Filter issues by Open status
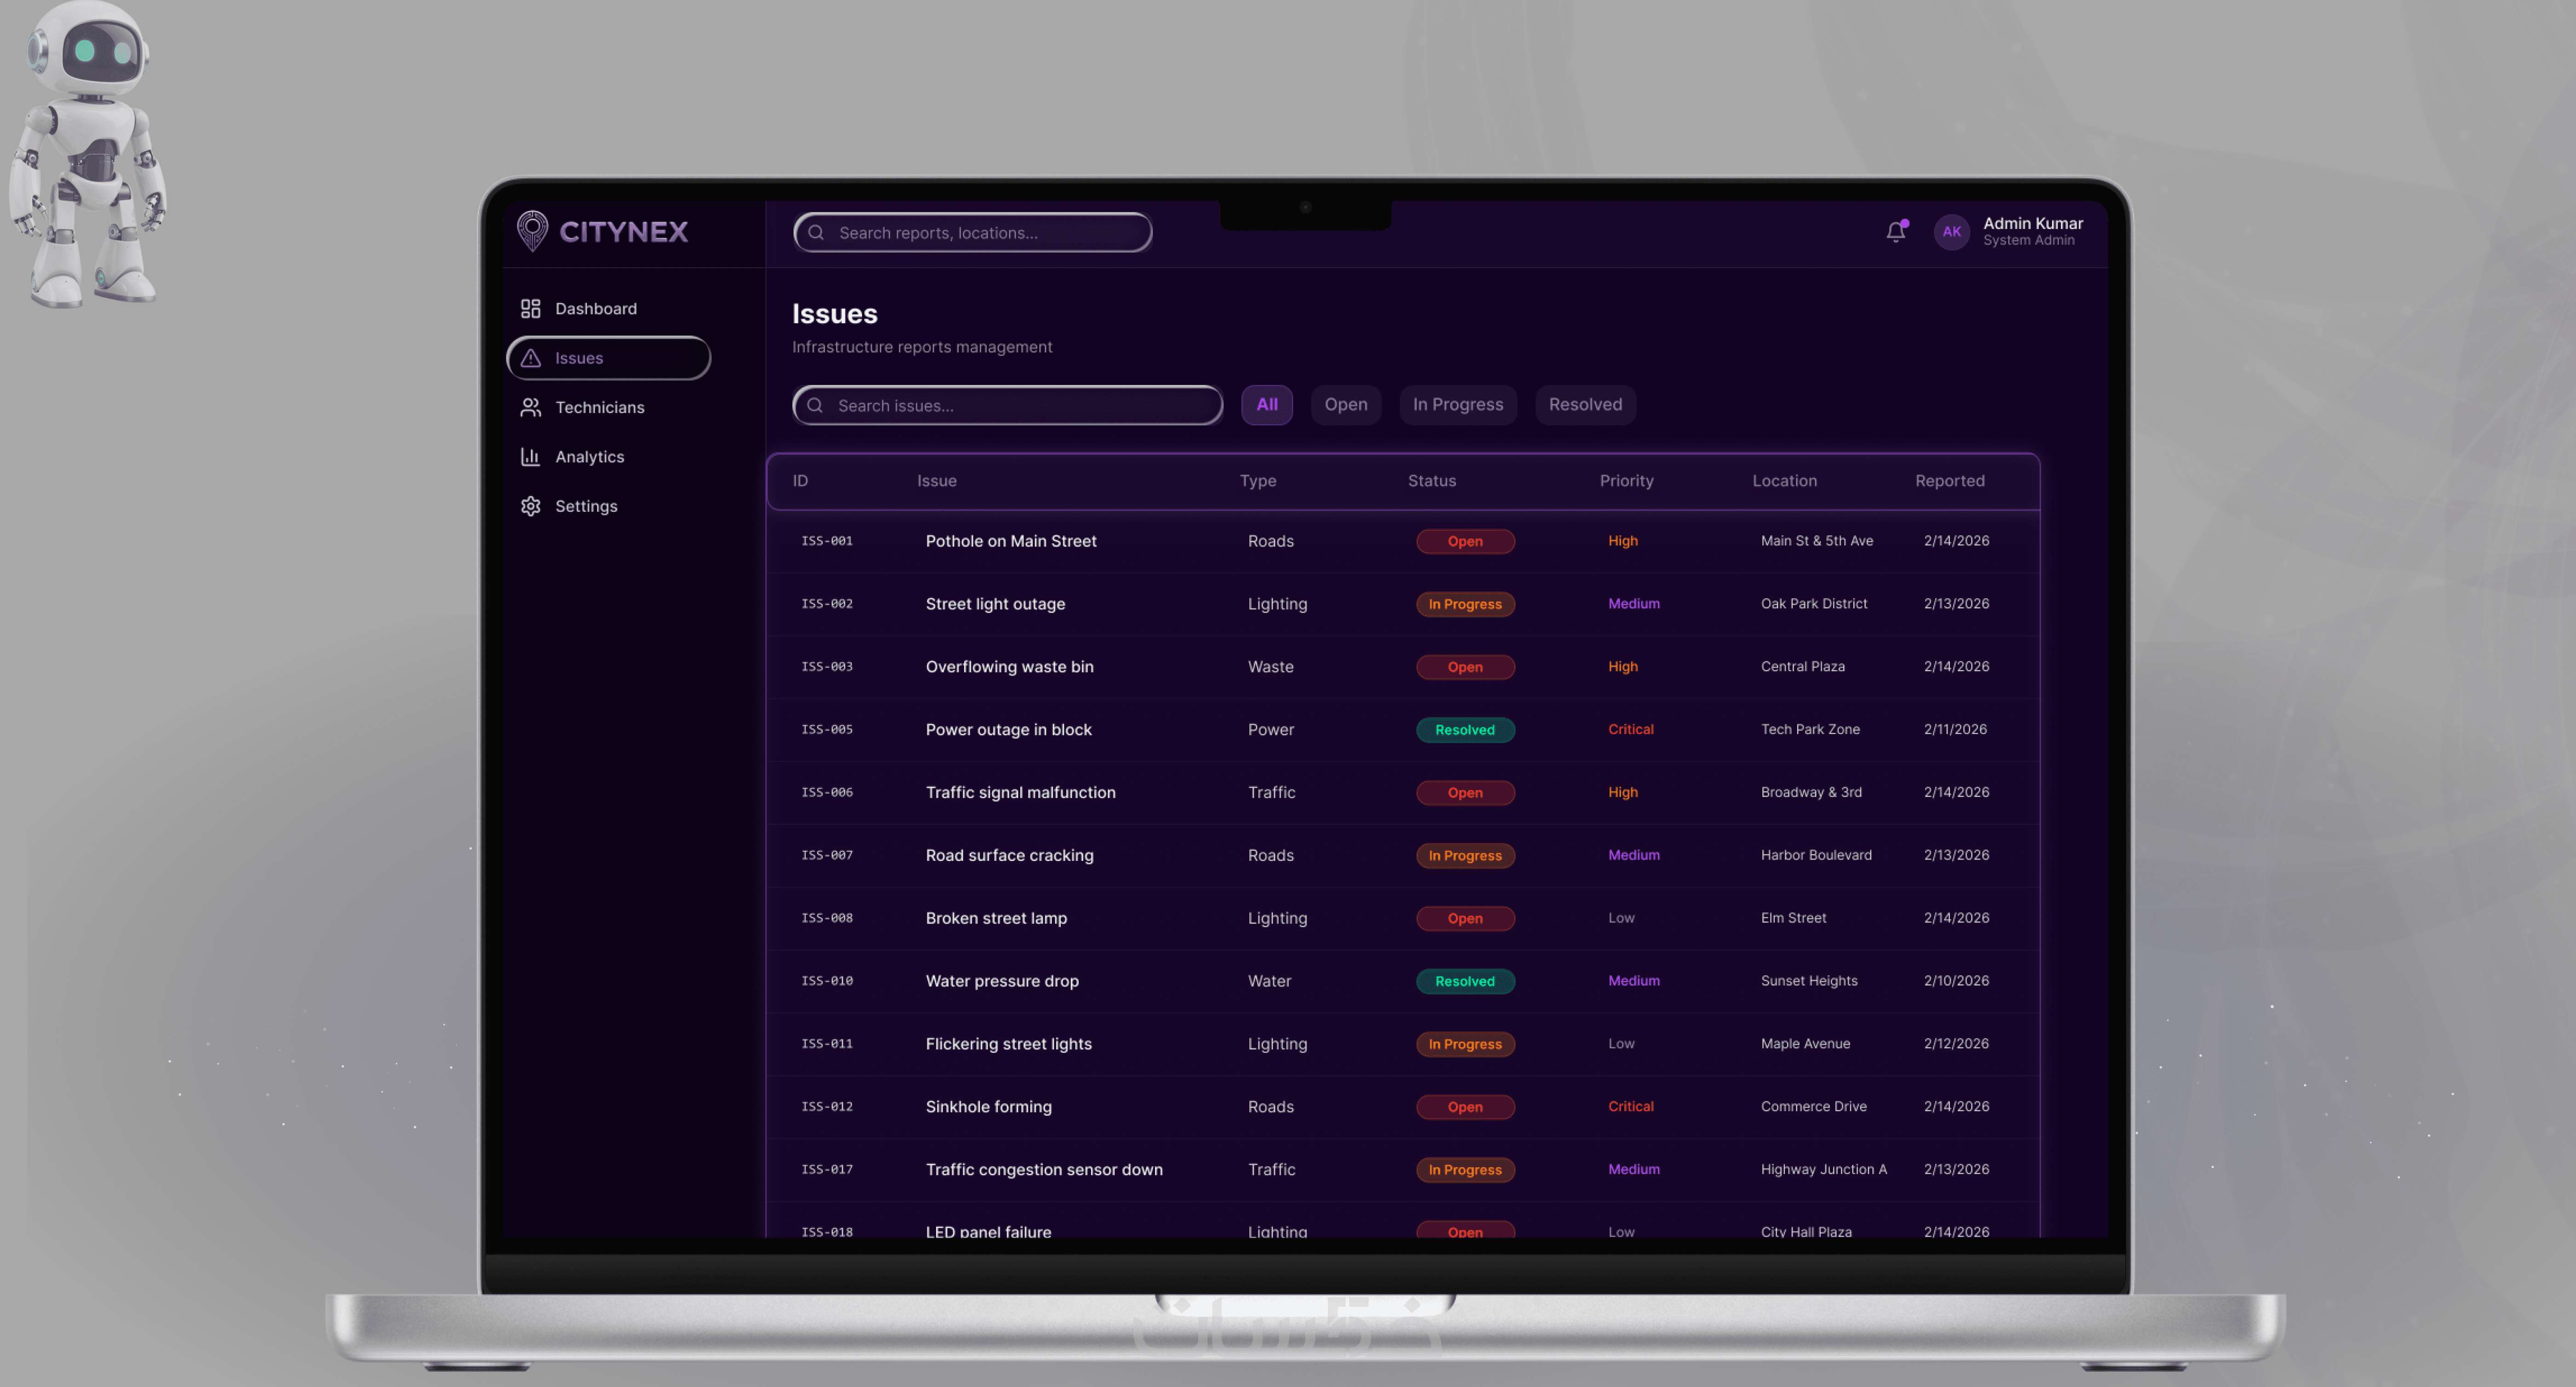The height and width of the screenshot is (1387, 2576). 1345,404
